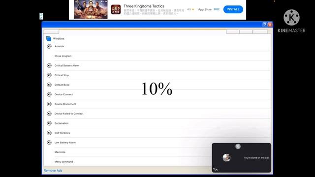Screen dimensions: 315x177
Task: Select the Asterisk sound event
Action: [x=59, y=46]
